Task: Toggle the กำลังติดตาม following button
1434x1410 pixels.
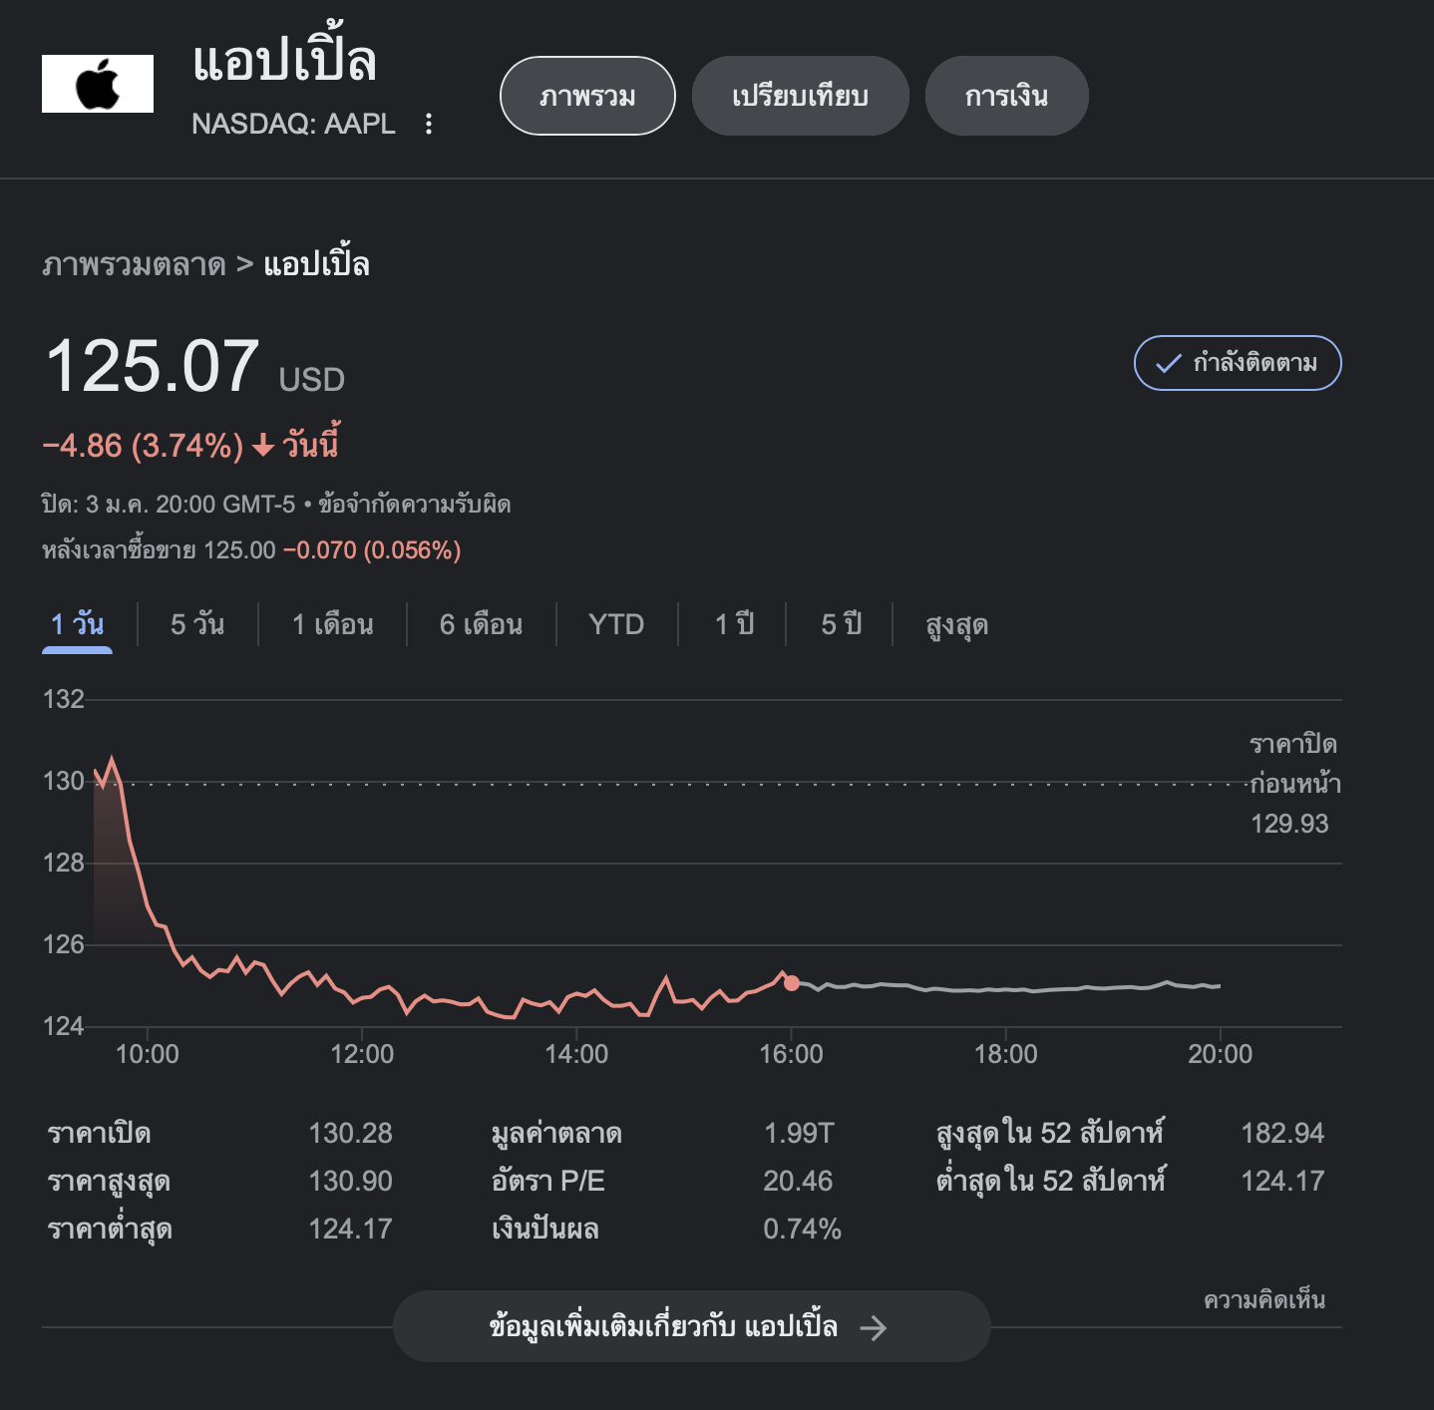Action: 1237,363
